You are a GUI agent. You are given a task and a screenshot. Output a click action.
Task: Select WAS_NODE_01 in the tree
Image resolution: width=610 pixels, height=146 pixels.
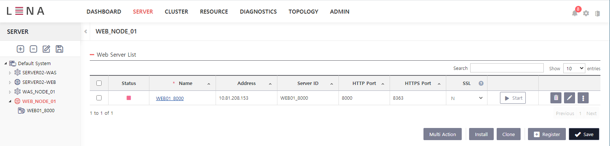[x=39, y=92]
